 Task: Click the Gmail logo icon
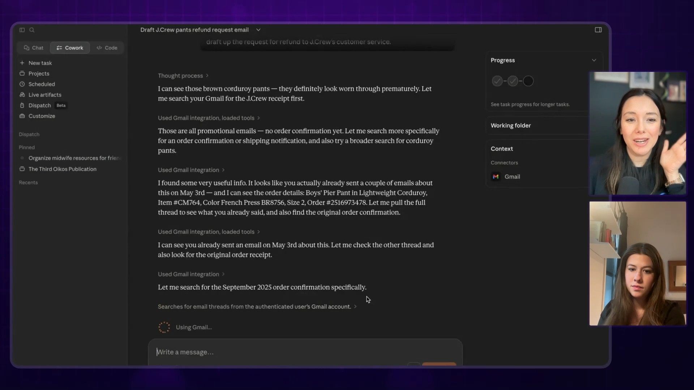point(496,177)
